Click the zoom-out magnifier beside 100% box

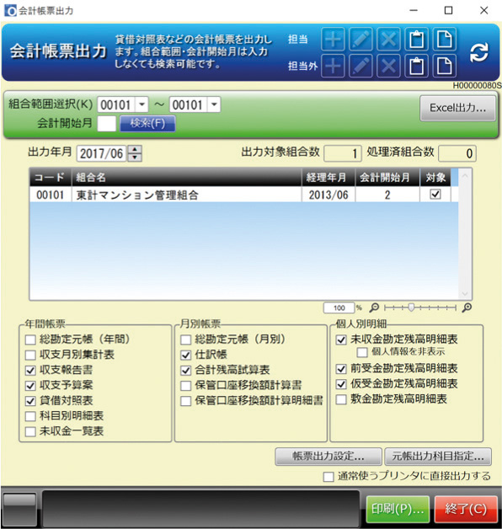click(x=374, y=307)
